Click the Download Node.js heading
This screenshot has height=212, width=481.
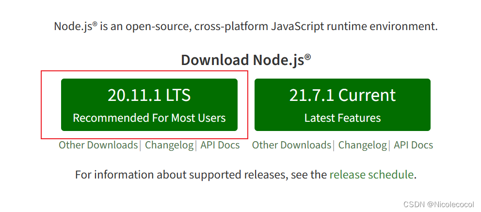tap(246, 60)
